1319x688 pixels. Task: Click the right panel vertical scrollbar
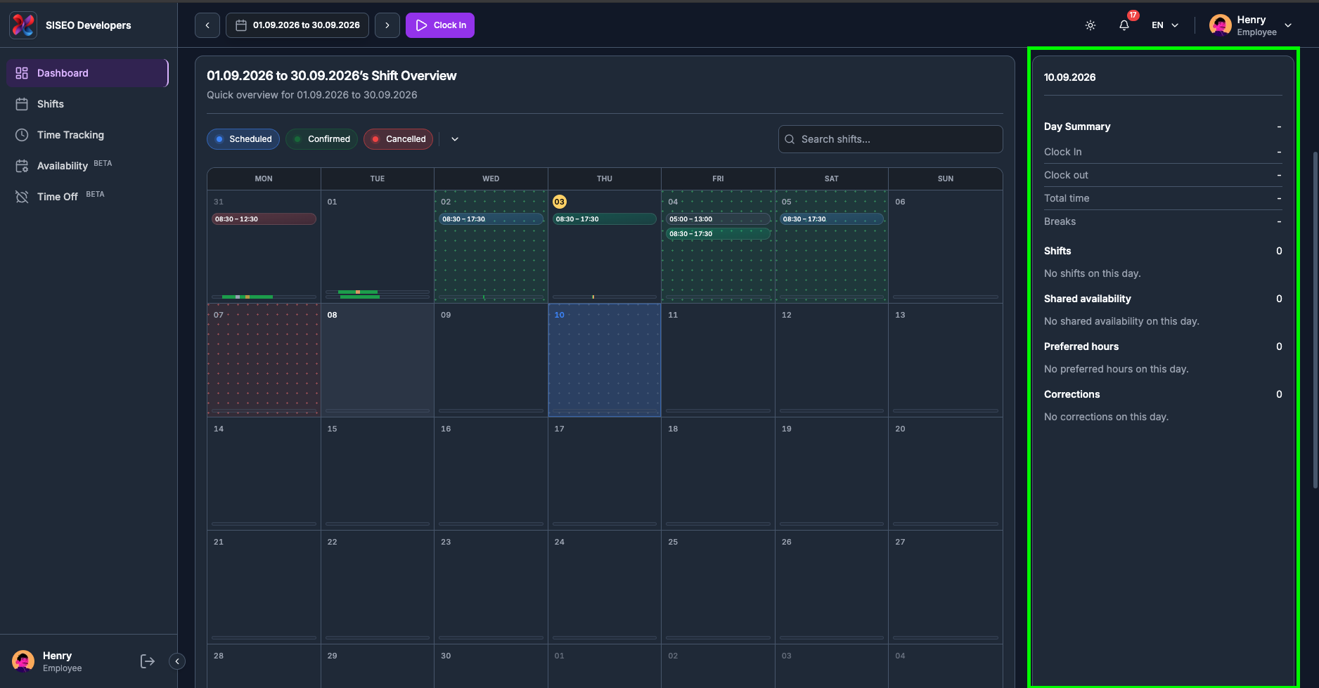[x=1315, y=320]
